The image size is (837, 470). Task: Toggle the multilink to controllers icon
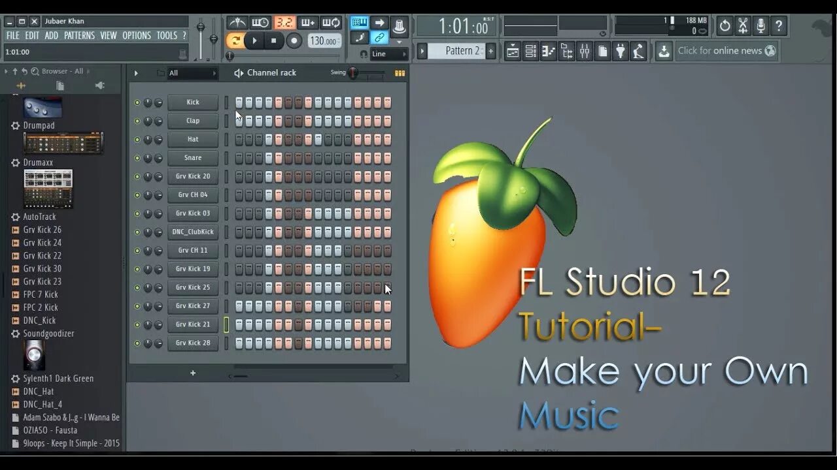point(379,38)
